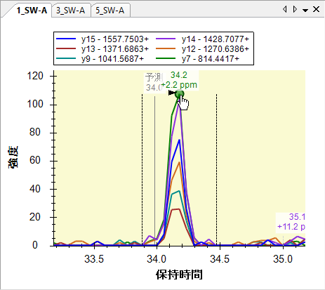The image size is (325, 290).
Task: Click the y12 - 1270.6386+ legend entry
Action: pyautogui.click(x=202, y=48)
